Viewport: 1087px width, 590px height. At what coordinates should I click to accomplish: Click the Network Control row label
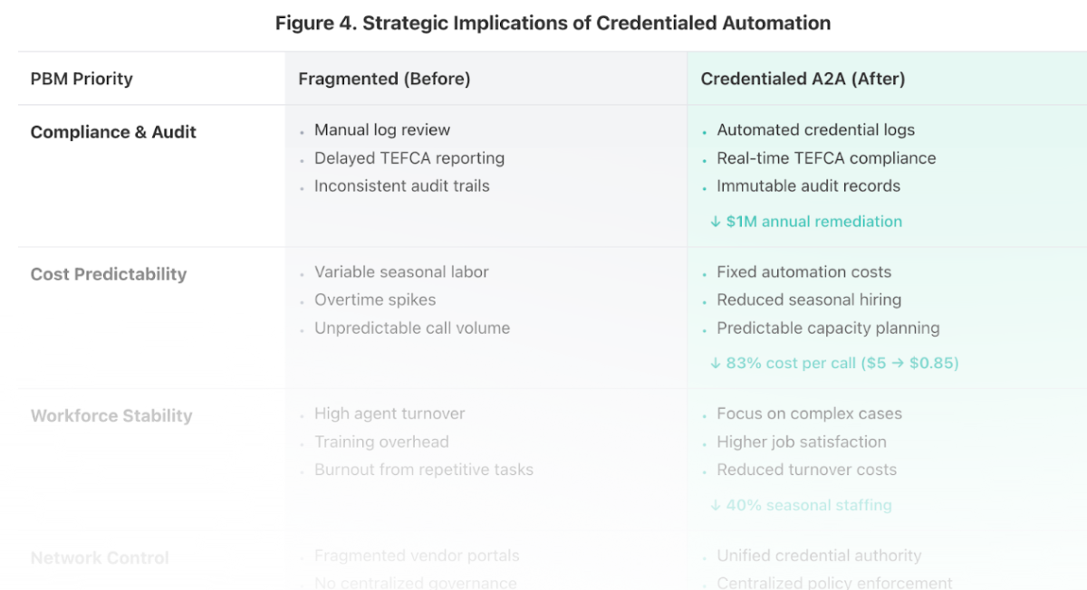pyautogui.click(x=100, y=558)
